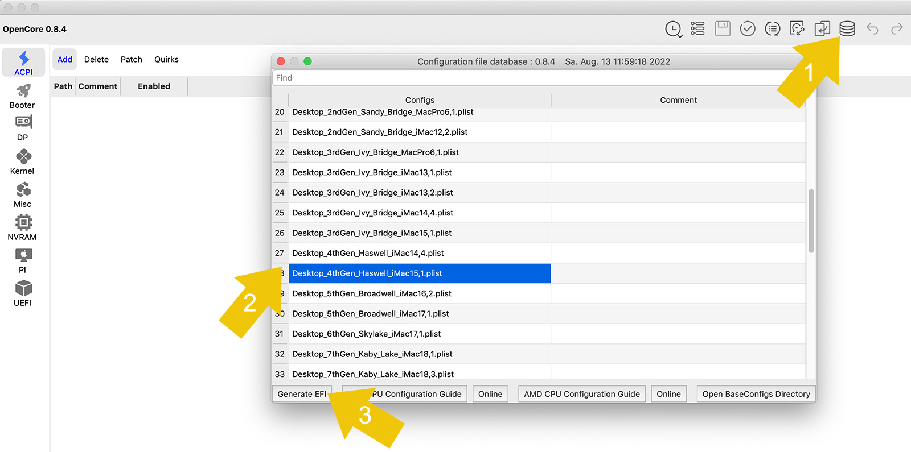Click the Configs column header
This screenshot has width=911, height=452.
pyautogui.click(x=420, y=100)
